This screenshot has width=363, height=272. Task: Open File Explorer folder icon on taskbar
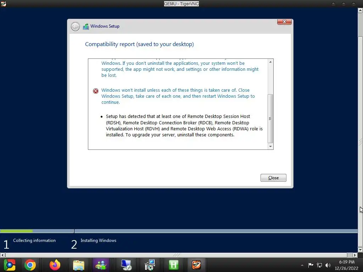tap(79, 265)
